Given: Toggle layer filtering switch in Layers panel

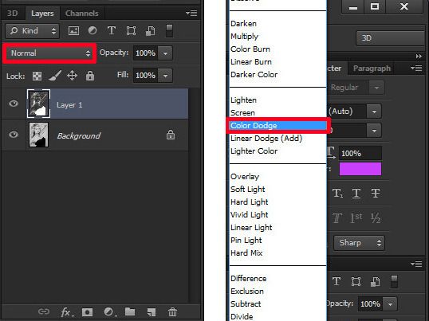Looking at the screenshot, I should 169,30.
